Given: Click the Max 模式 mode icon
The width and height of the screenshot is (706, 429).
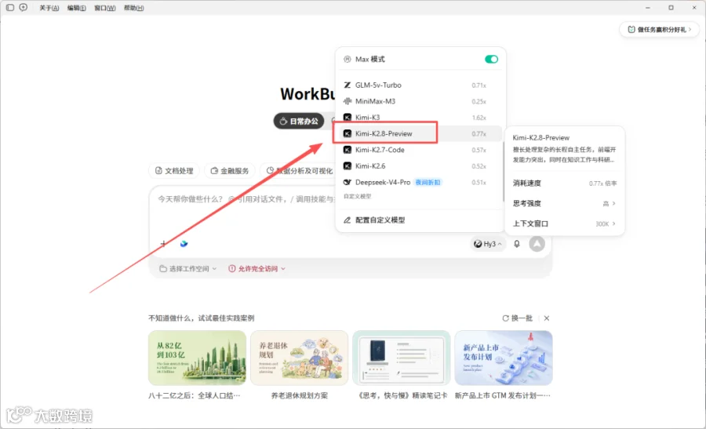Looking at the screenshot, I should click(348, 60).
